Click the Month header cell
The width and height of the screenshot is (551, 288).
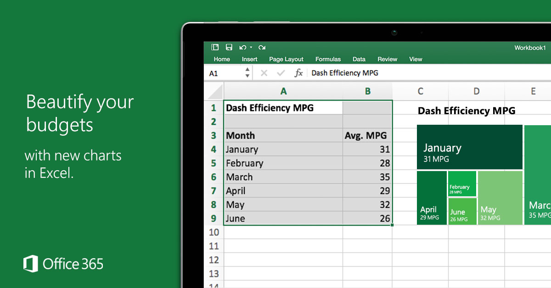pos(283,135)
